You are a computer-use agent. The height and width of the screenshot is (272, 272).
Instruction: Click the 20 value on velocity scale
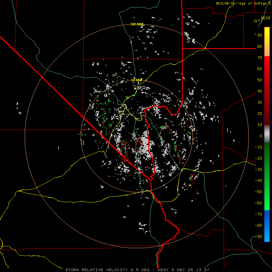click(x=260, y=114)
